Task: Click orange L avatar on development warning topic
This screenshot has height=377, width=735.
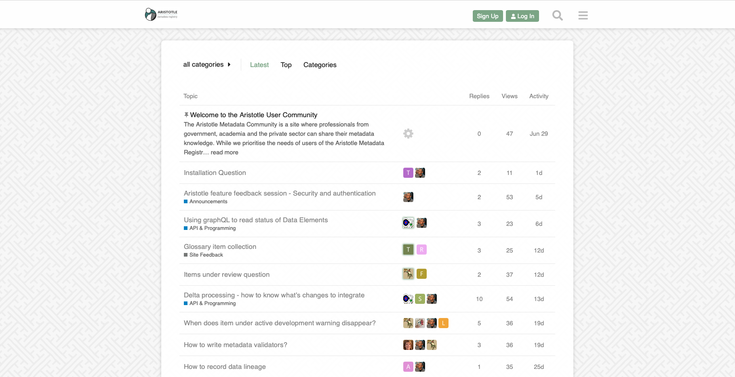Action: point(443,323)
